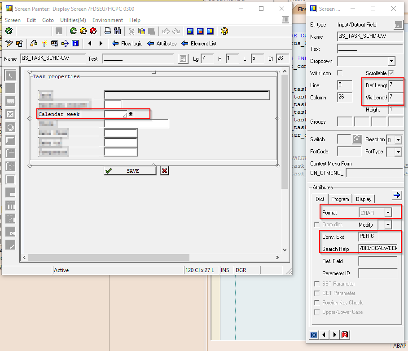Click the copy icon in the toolbar
This screenshot has height=353, width=408.
tap(140, 31)
